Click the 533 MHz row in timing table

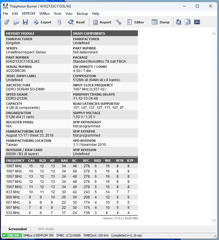click(x=71, y=213)
